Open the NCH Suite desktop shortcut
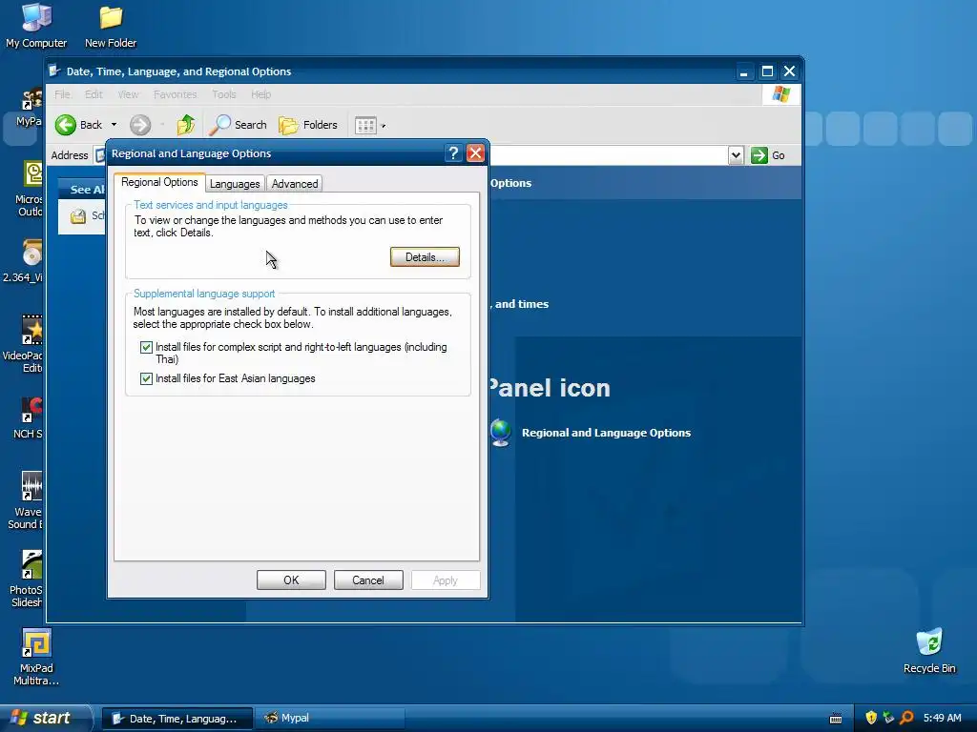This screenshot has width=977, height=732. click(30, 418)
